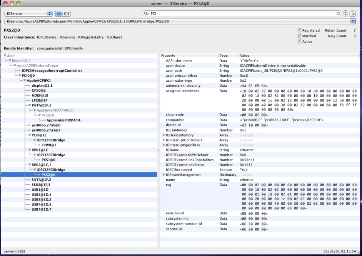
Task: Switch to hierarchical list view icon
Action: click(59, 13)
